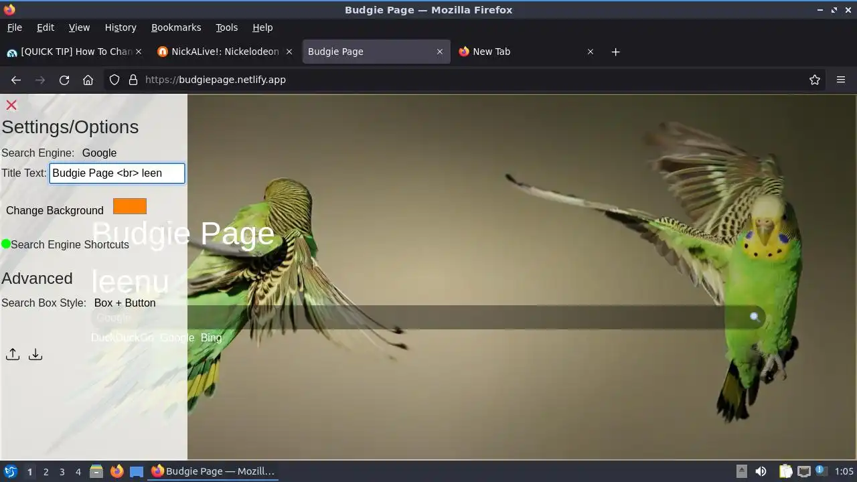Bookmark this page with the star icon

(815, 80)
